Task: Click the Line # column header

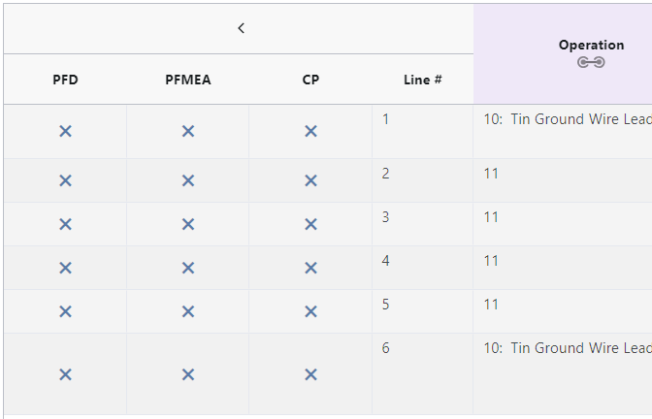Action: pyautogui.click(x=423, y=80)
